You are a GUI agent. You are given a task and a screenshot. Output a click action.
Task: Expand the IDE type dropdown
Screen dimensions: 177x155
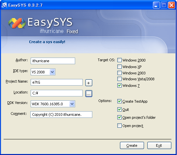coord(52,72)
